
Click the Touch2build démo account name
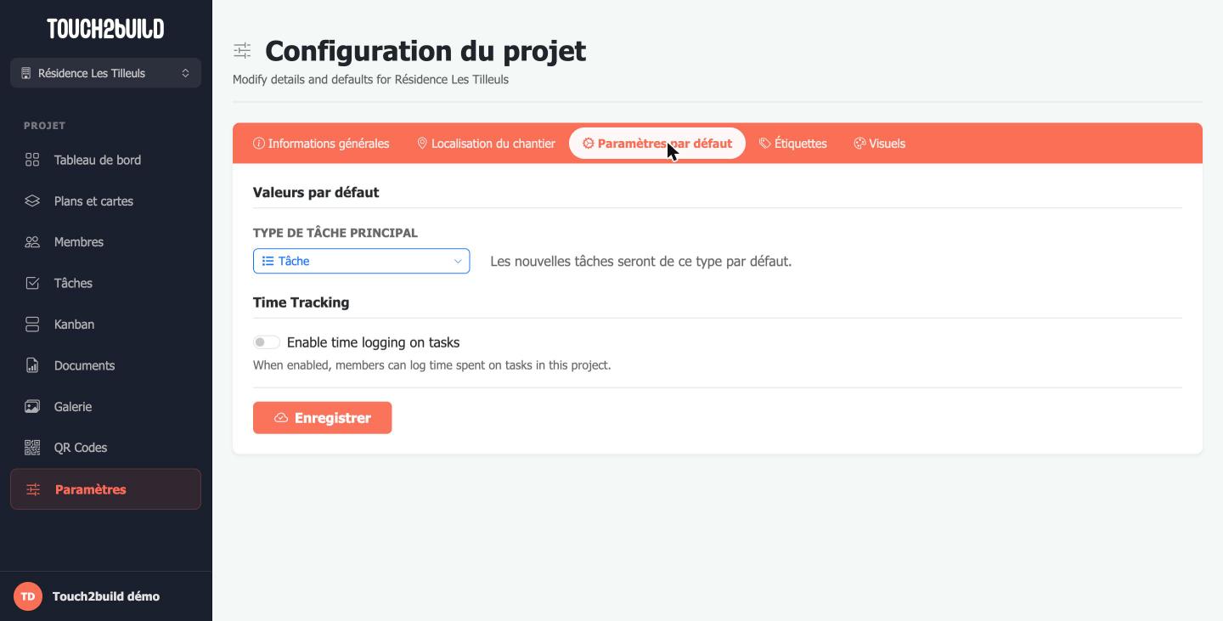[x=106, y=596]
